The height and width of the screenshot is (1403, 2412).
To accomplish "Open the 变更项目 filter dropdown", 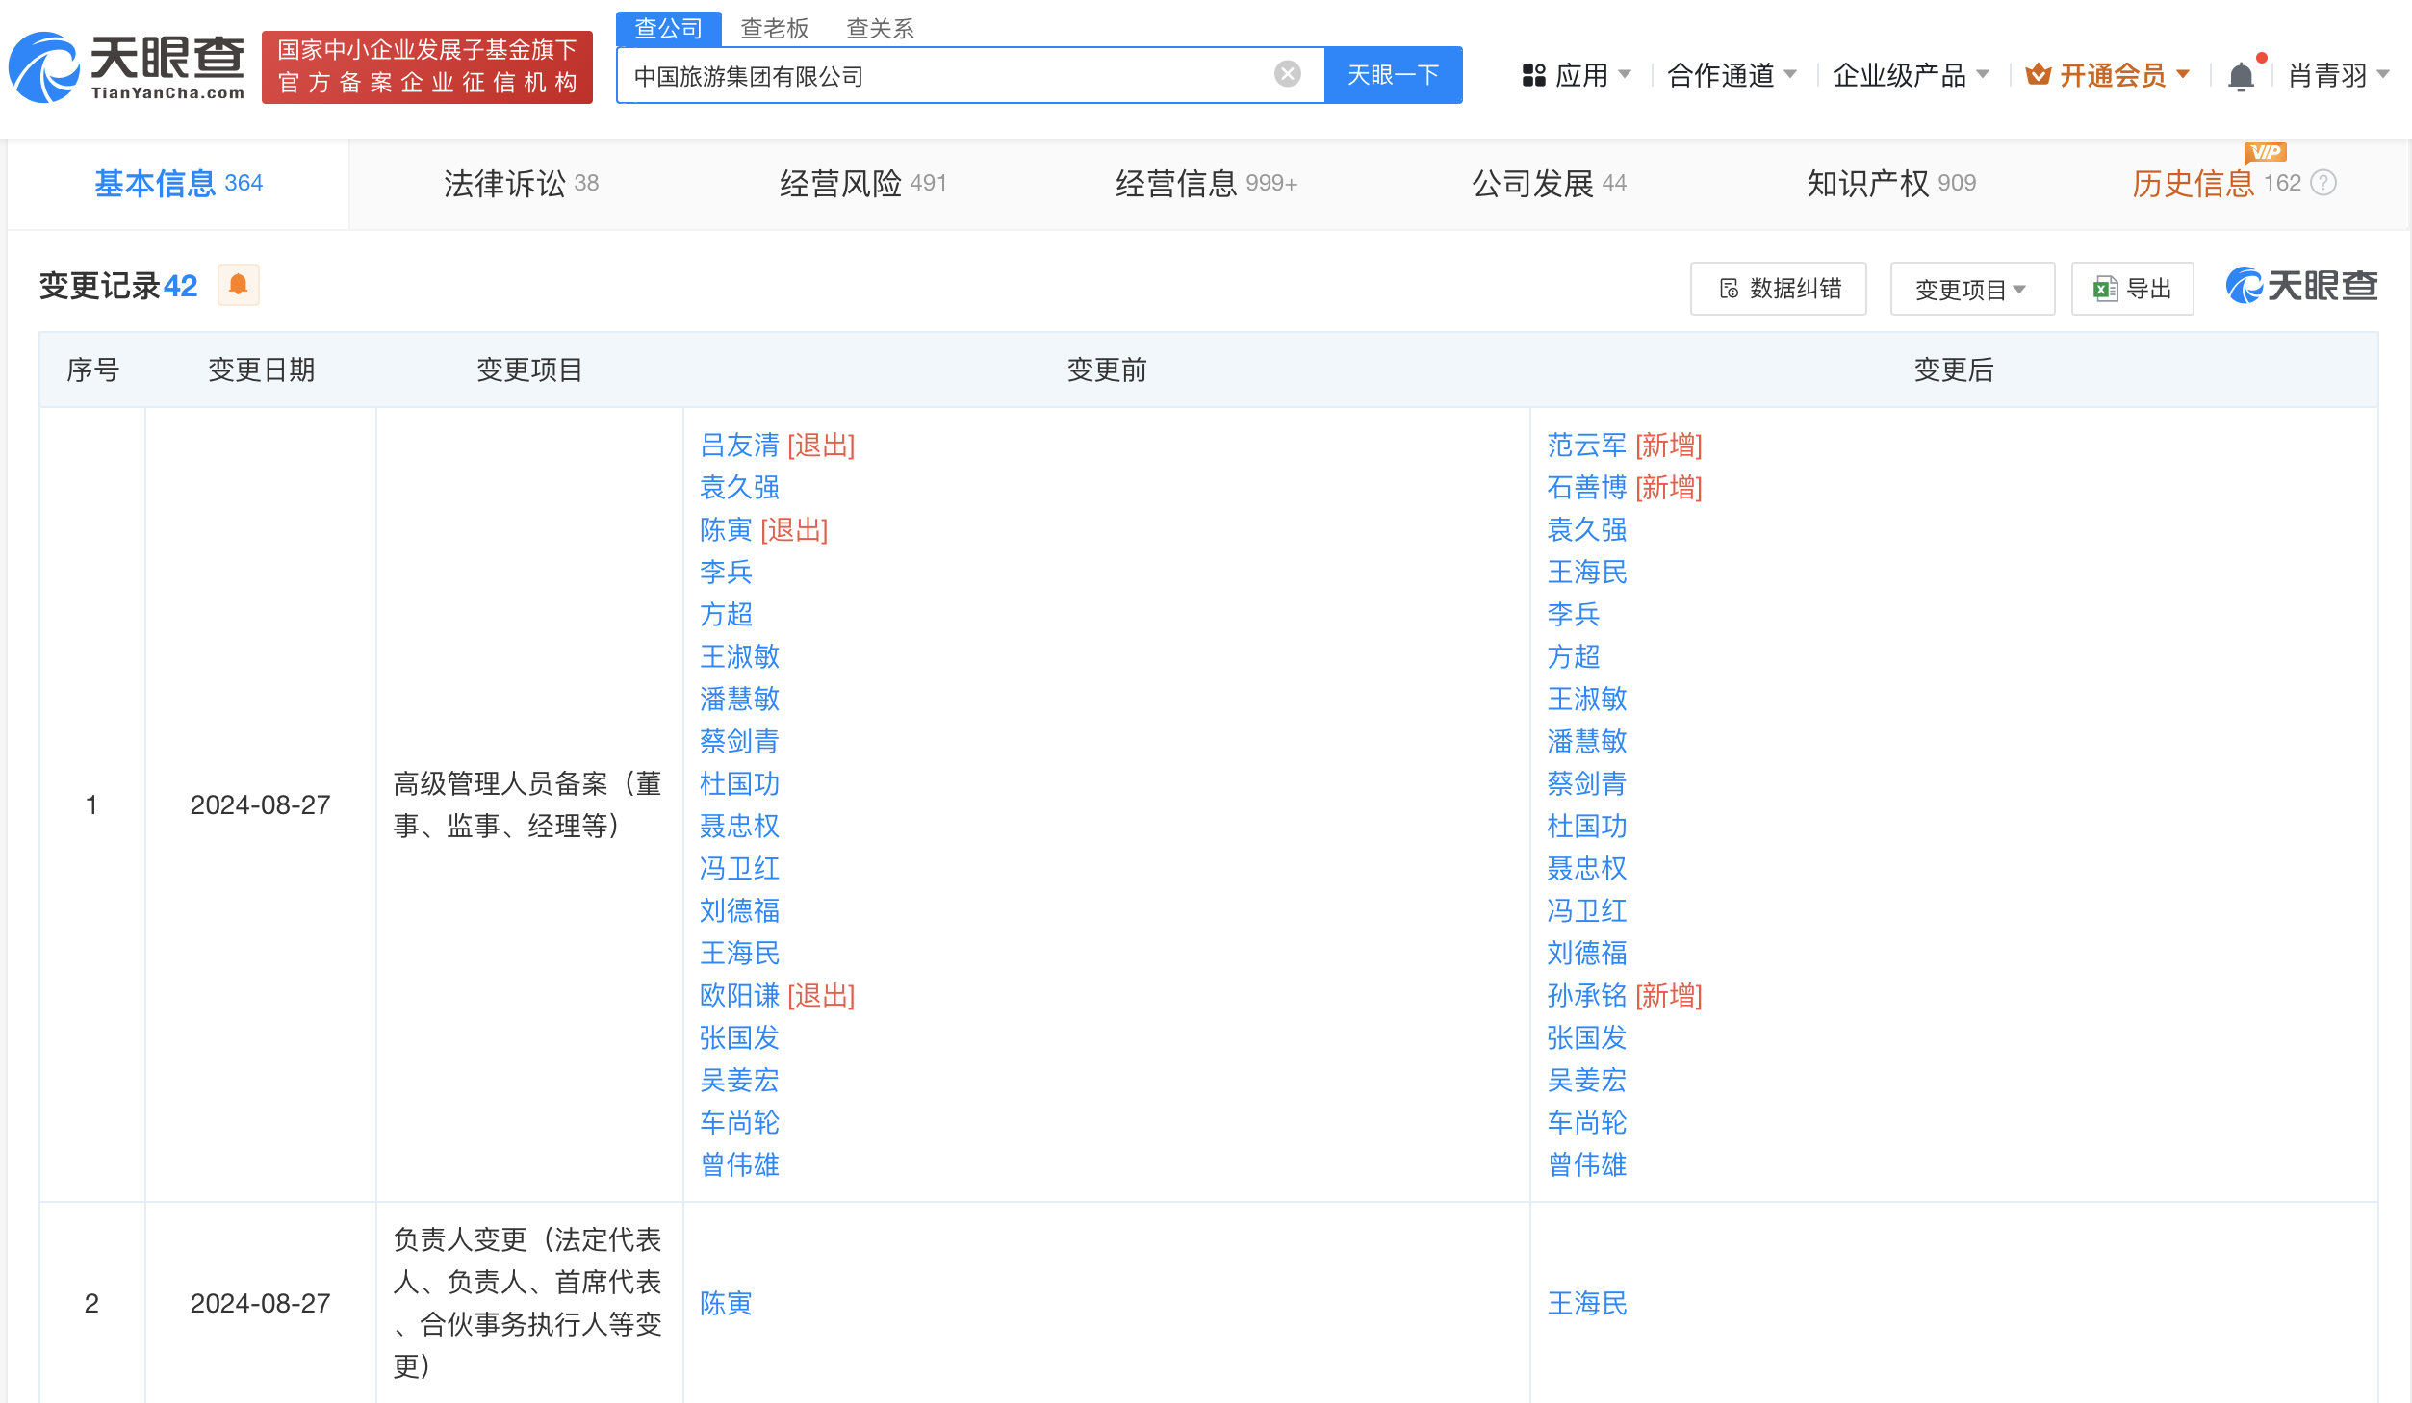I will pyautogui.click(x=1971, y=288).
